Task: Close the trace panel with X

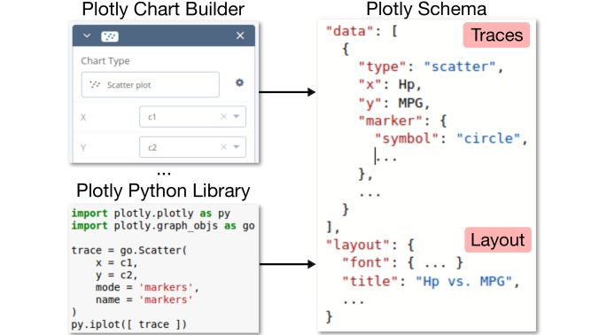Action: click(240, 35)
